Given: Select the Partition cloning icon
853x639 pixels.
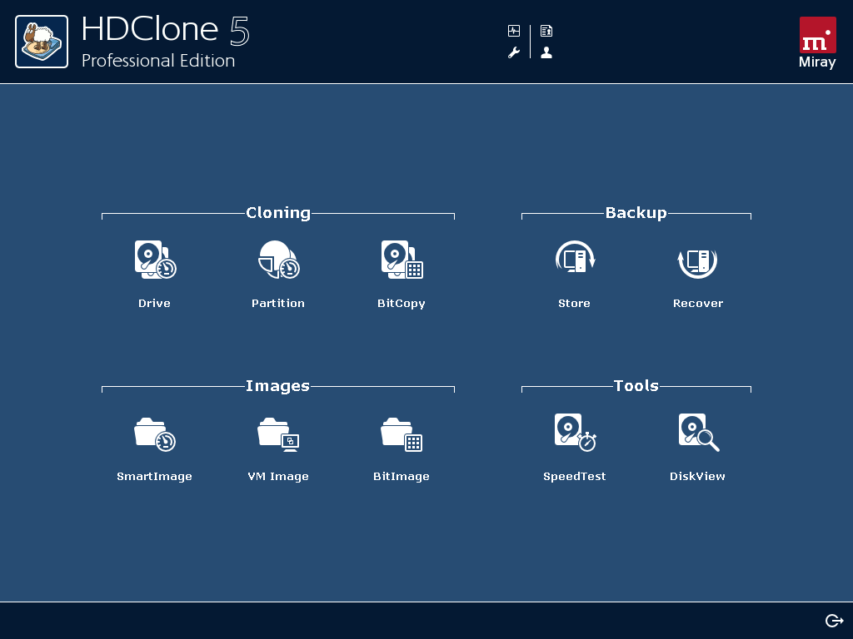Looking at the screenshot, I should [x=278, y=260].
